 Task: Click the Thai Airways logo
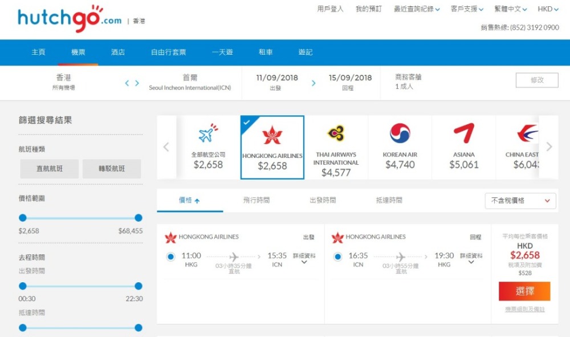click(x=336, y=133)
